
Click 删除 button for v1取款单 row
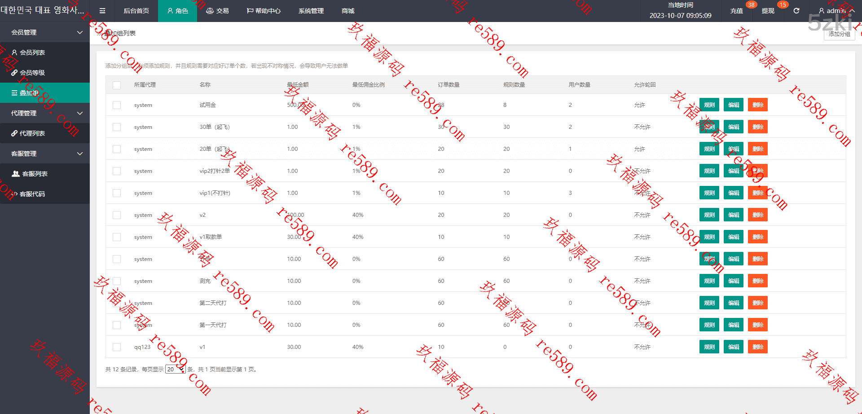coord(758,237)
